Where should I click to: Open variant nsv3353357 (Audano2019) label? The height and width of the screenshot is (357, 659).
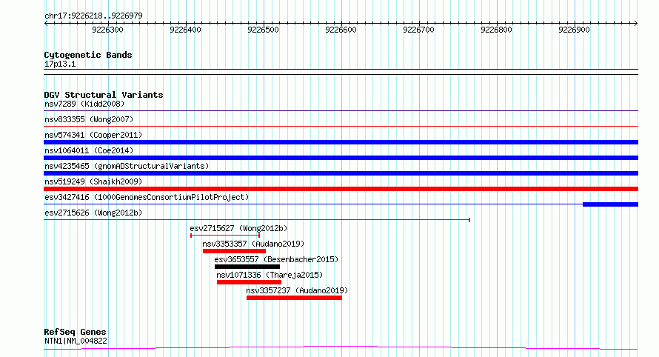253,244
